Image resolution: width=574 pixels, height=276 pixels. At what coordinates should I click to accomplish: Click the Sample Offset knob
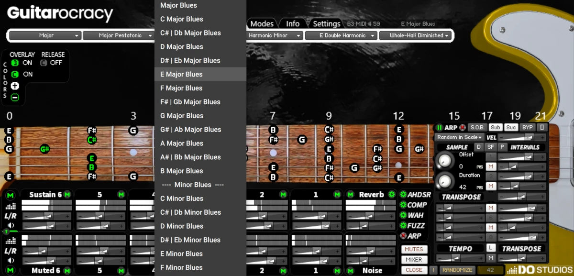(x=446, y=161)
